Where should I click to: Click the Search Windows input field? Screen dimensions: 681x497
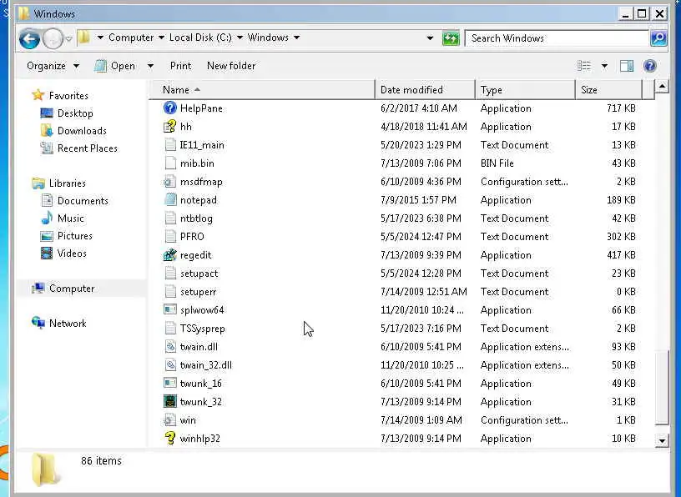(x=557, y=38)
